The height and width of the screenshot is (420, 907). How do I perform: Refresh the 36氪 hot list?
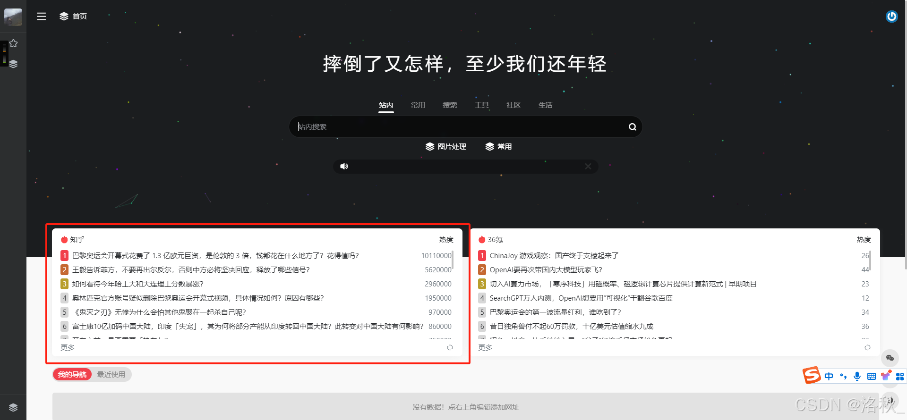(867, 347)
